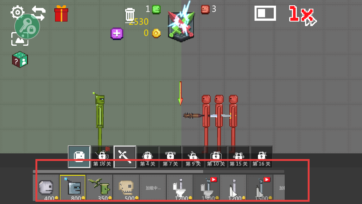362x204 pixels.
Task: Choose the skull unit costing 500
Action: click(x=126, y=187)
